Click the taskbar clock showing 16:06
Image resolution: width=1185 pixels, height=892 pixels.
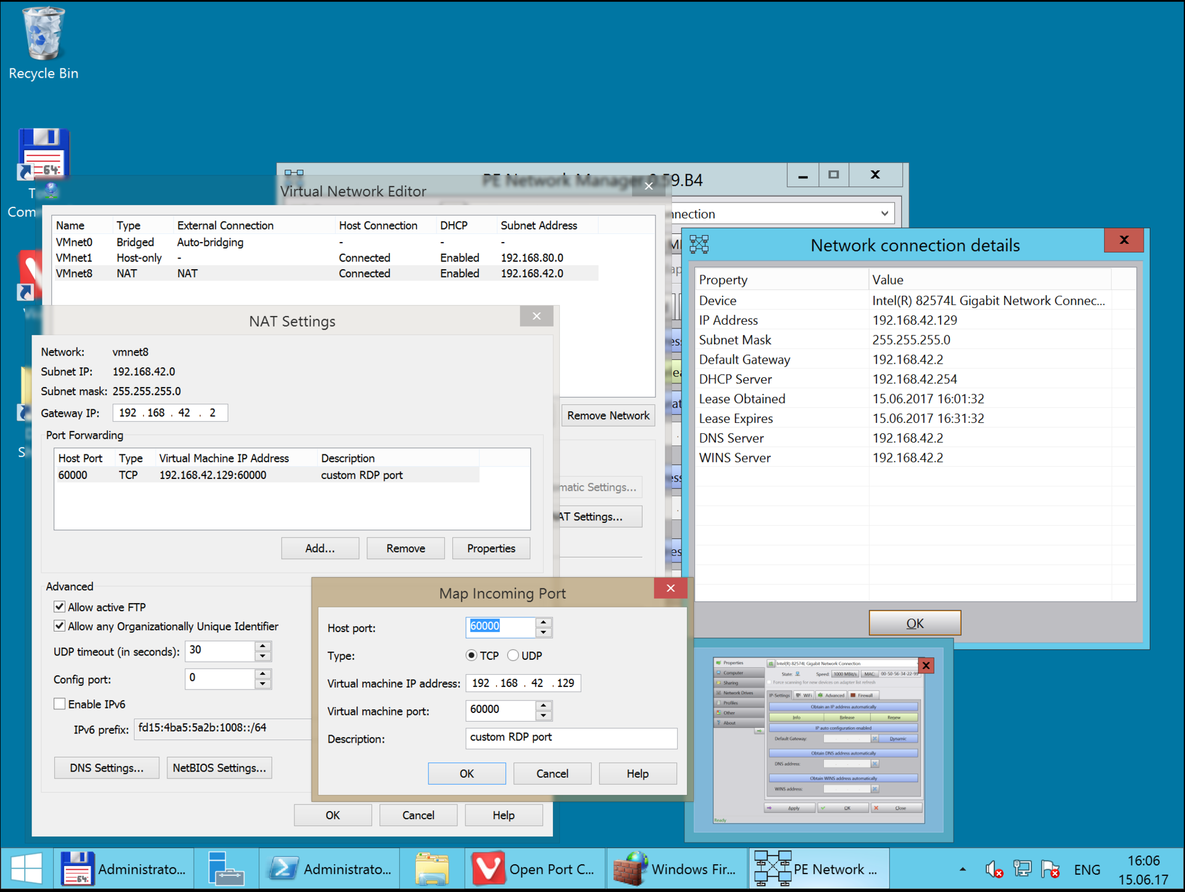(x=1144, y=869)
